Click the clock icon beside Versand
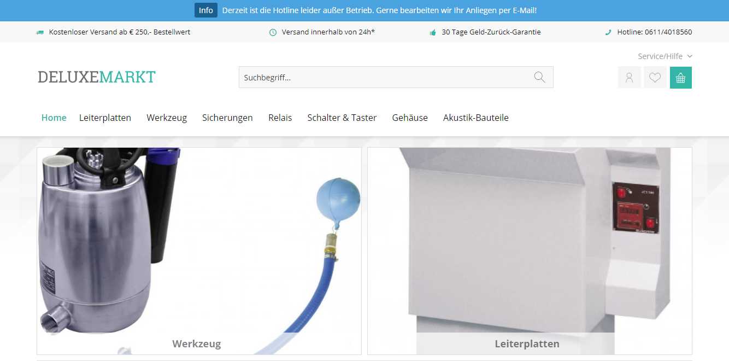This screenshot has height=361, width=729. (x=273, y=32)
